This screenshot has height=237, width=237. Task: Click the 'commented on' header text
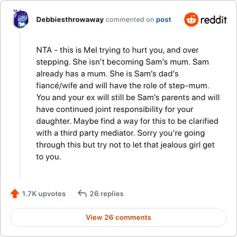pos(130,20)
